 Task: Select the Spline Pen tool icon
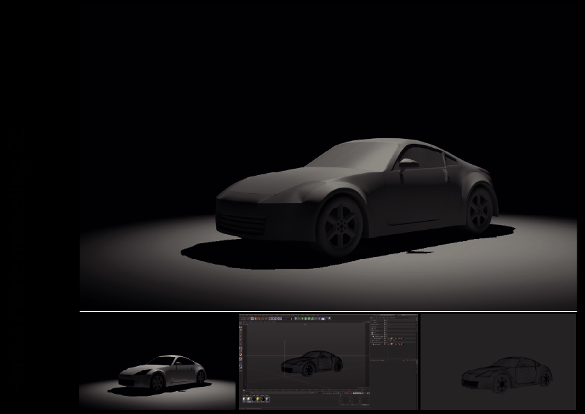[299, 319]
